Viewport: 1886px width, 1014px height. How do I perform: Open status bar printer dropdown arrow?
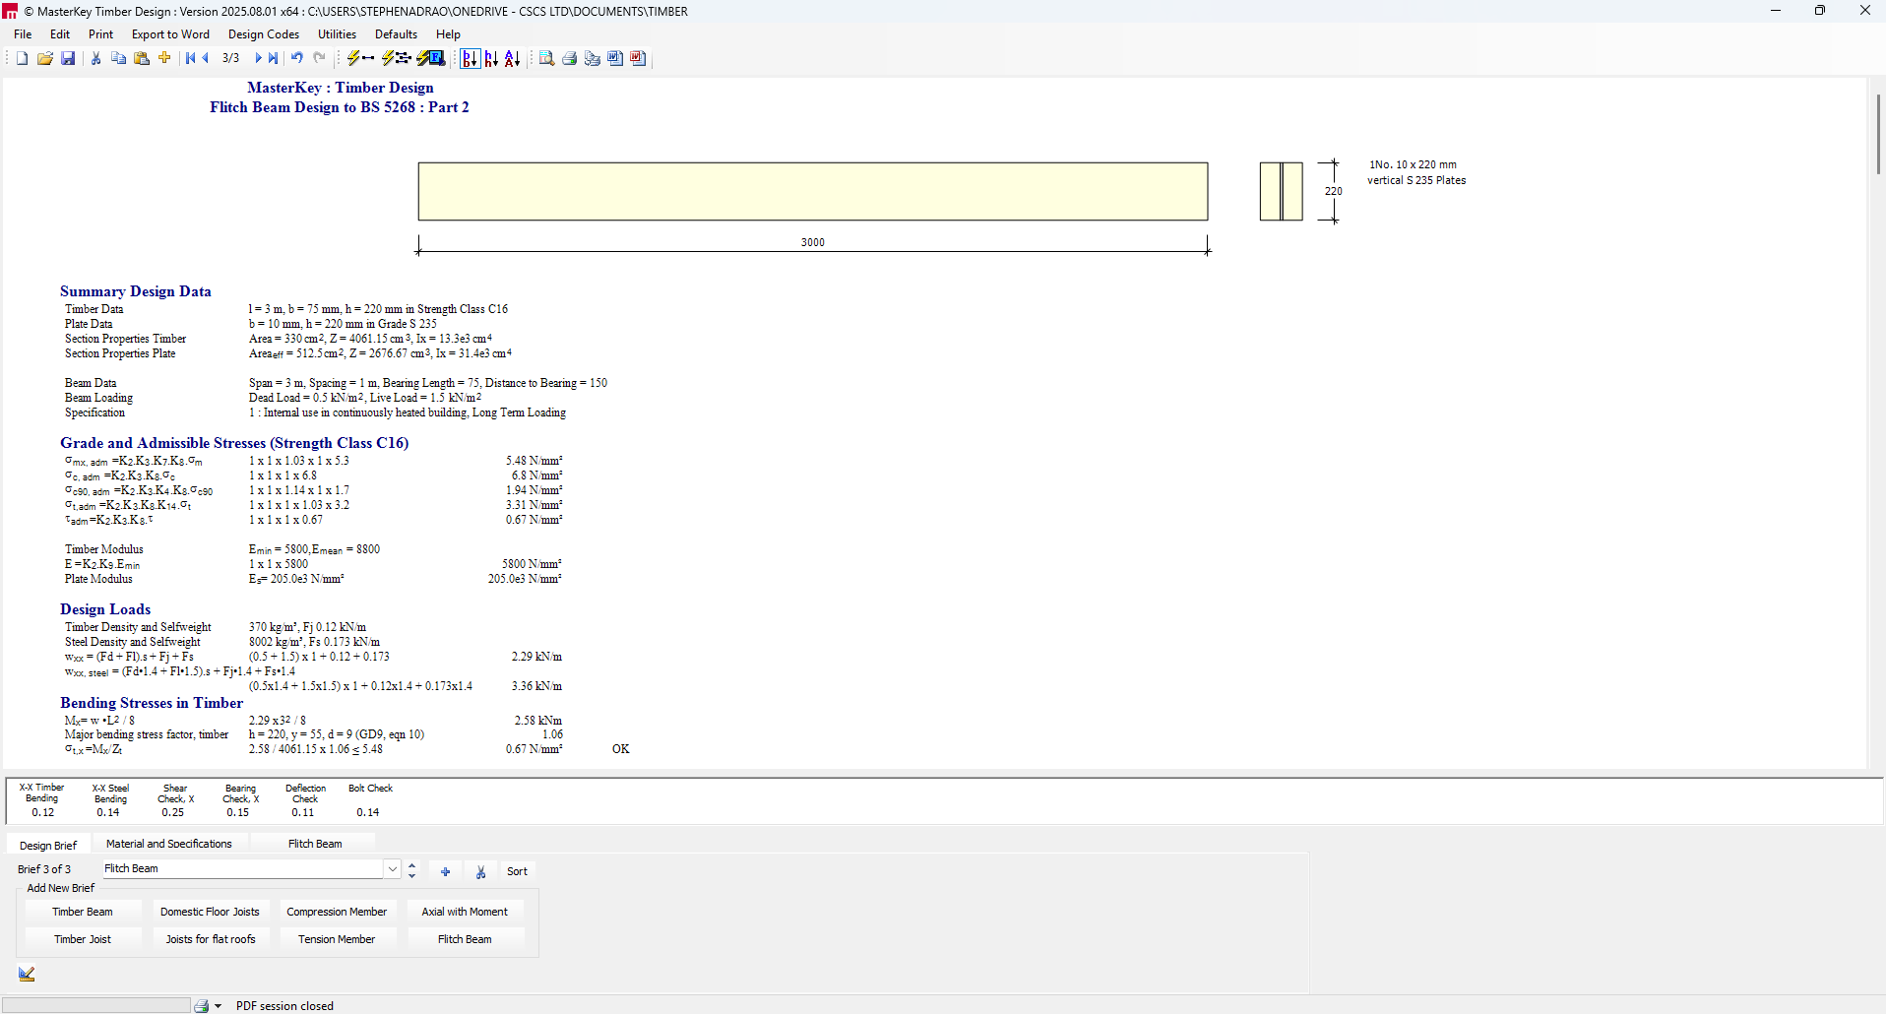[218, 1006]
